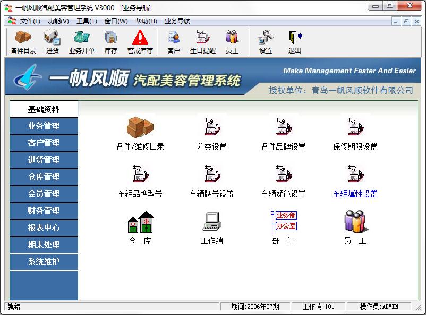Click the 车辆属性设置 icon
Image resolution: width=426 pixels, height=315 pixels.
(355, 173)
